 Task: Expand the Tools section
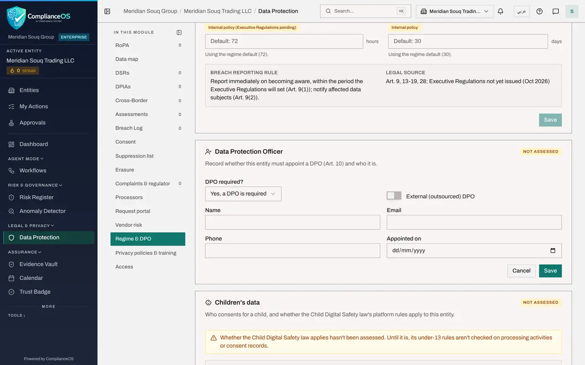[17, 315]
